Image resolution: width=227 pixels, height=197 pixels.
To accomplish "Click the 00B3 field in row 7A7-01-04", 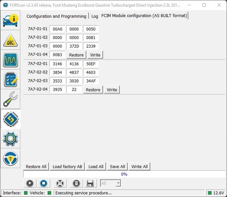I will click(57, 55).
